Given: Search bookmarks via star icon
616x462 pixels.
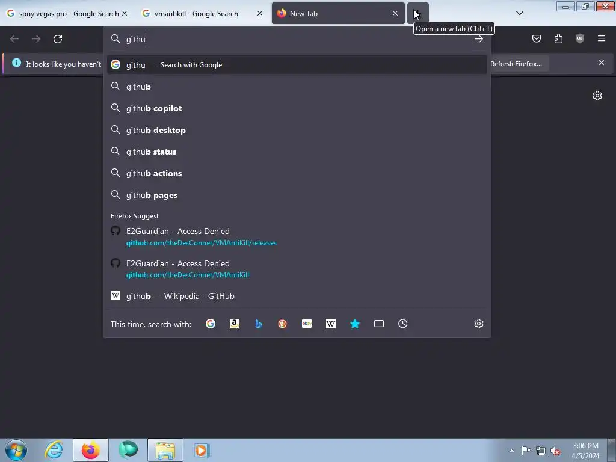Looking at the screenshot, I should [355, 324].
